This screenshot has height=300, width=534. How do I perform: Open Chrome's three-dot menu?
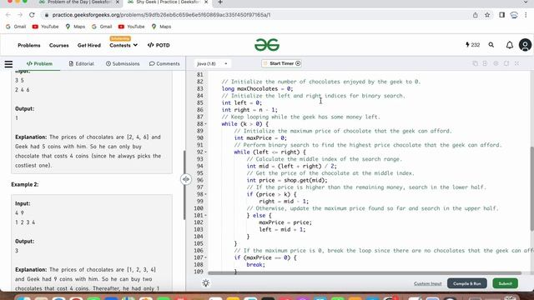coord(526,15)
